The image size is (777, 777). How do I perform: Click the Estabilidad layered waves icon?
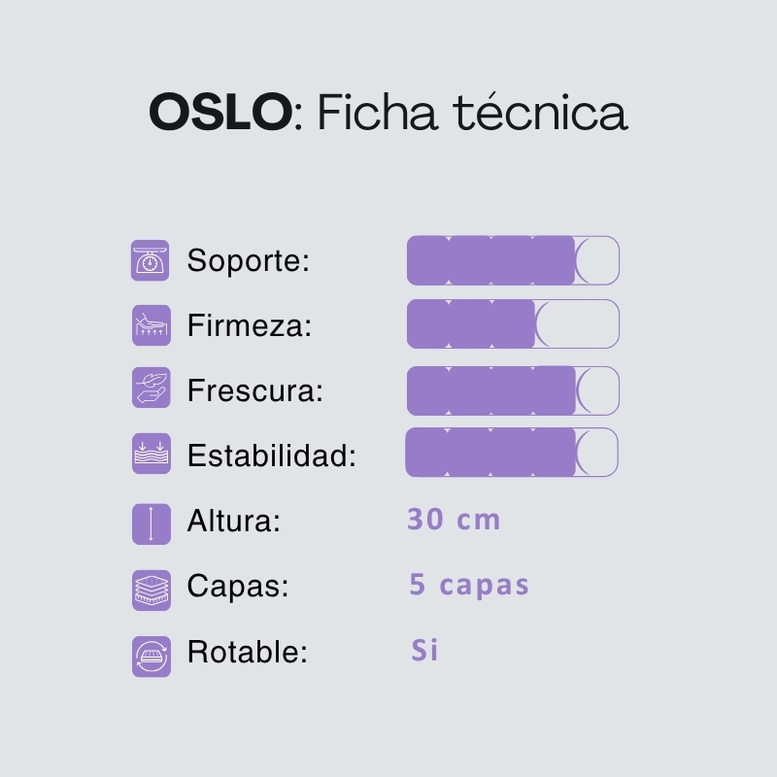coord(151,454)
